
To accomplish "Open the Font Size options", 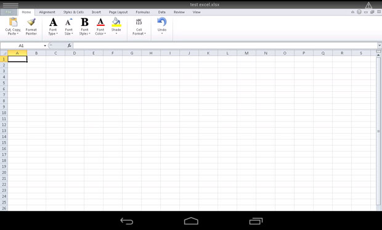I will [x=69, y=22].
